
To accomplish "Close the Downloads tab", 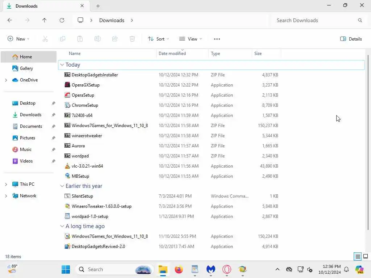I will point(82,6).
